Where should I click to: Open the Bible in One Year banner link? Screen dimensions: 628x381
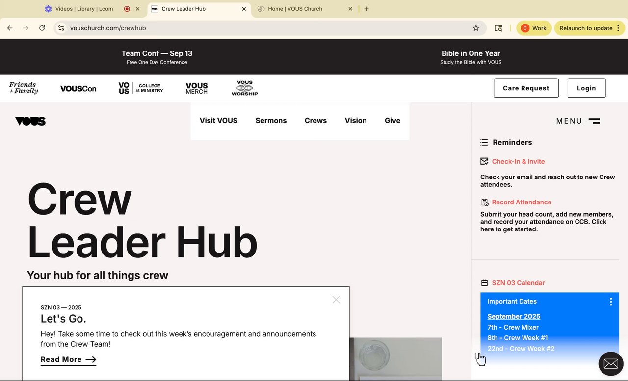tap(471, 57)
